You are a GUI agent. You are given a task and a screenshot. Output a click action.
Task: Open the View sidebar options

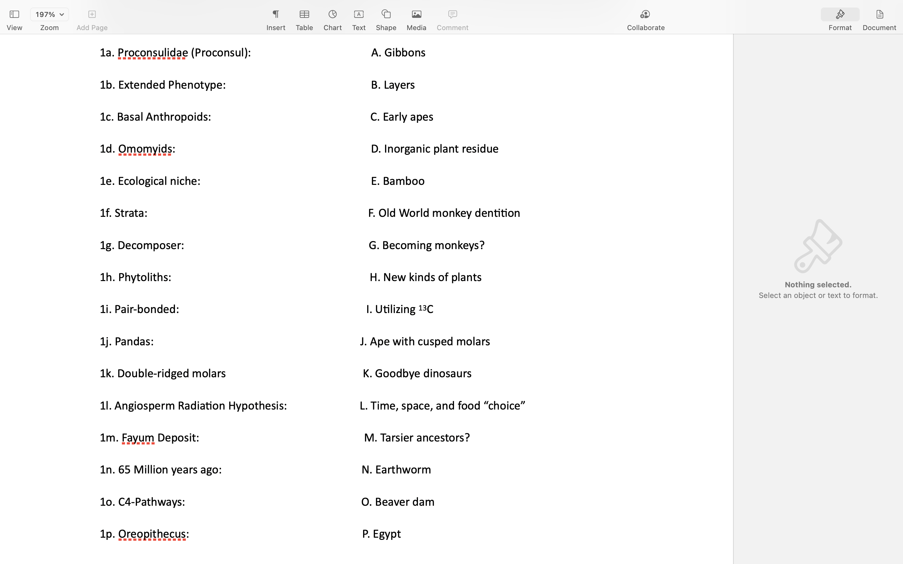point(14,14)
